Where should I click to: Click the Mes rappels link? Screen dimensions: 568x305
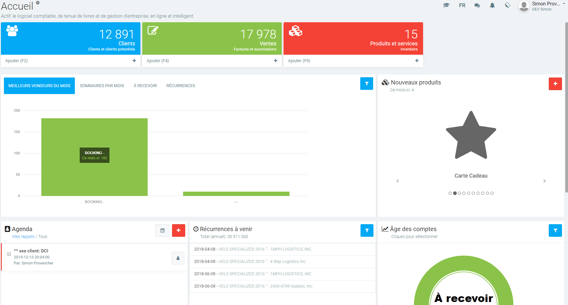coord(23,236)
